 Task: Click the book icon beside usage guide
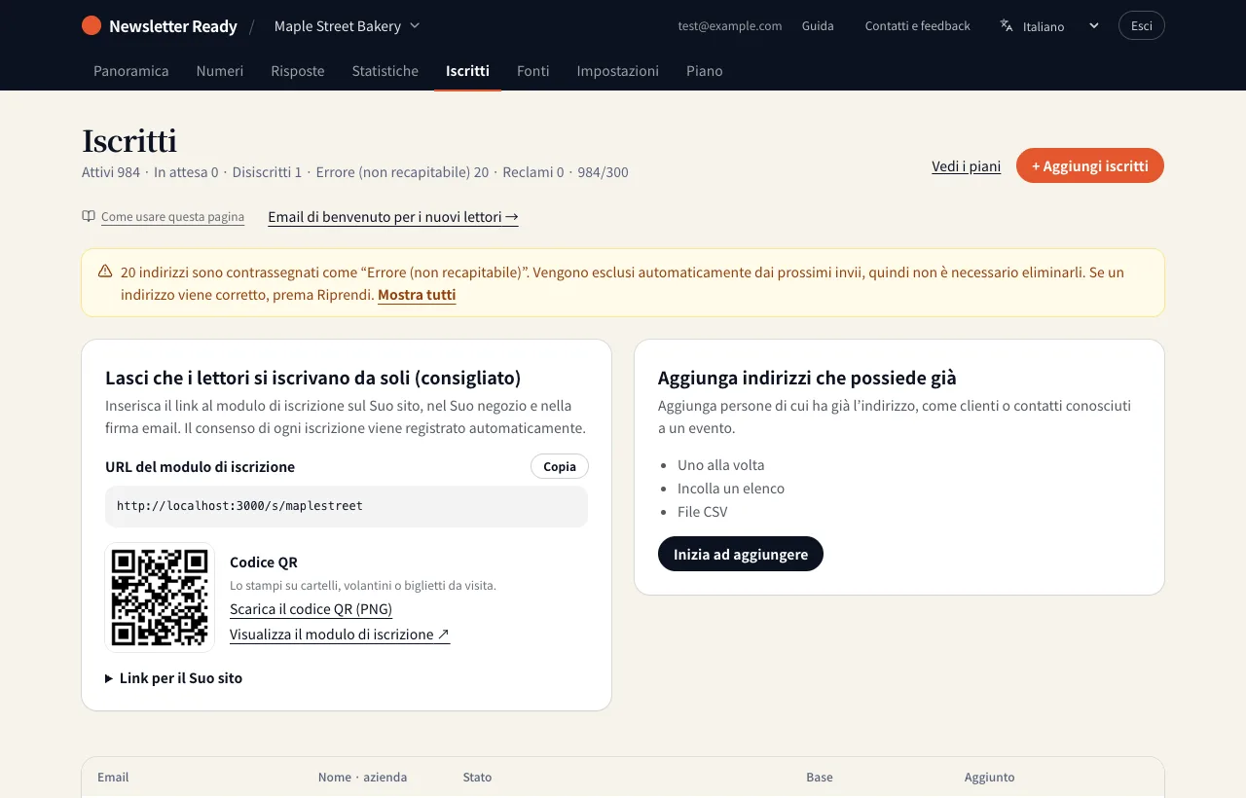(x=89, y=216)
